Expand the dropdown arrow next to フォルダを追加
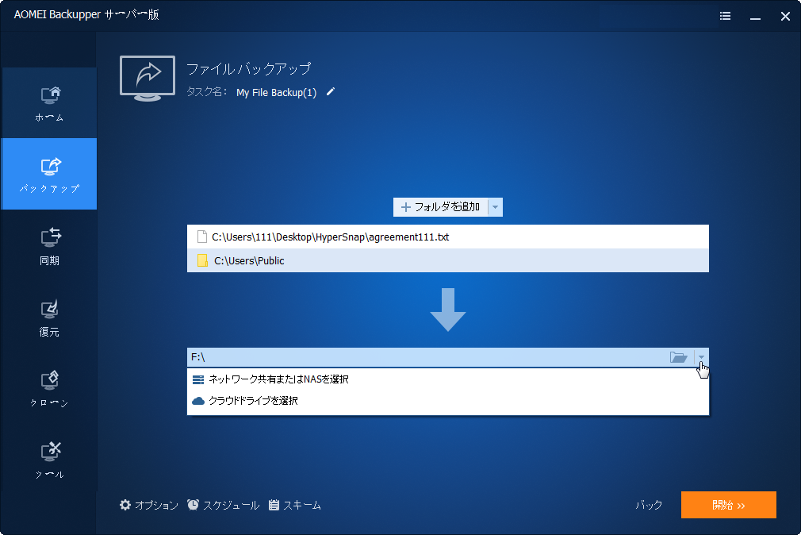This screenshot has height=535, width=801. tap(495, 207)
